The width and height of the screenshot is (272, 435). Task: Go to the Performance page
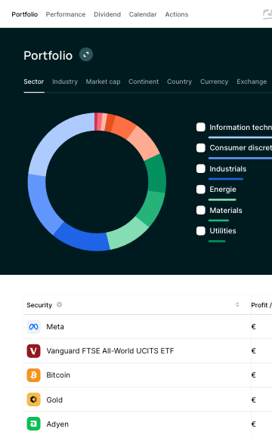coord(66,14)
